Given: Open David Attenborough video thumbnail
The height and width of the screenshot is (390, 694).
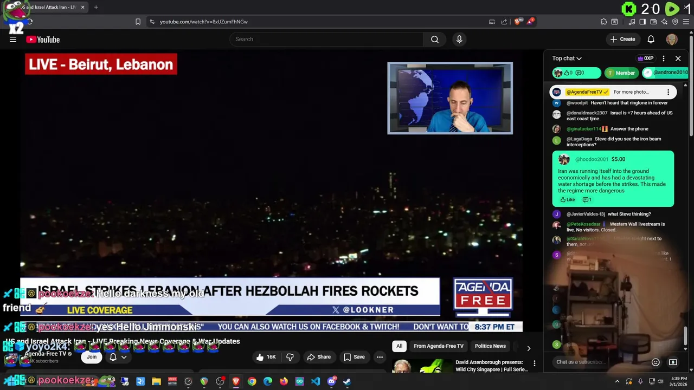Looking at the screenshot, I should (x=422, y=366).
